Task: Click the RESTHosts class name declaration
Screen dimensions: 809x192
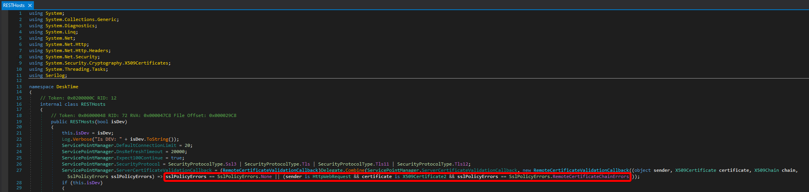Action: (93, 104)
